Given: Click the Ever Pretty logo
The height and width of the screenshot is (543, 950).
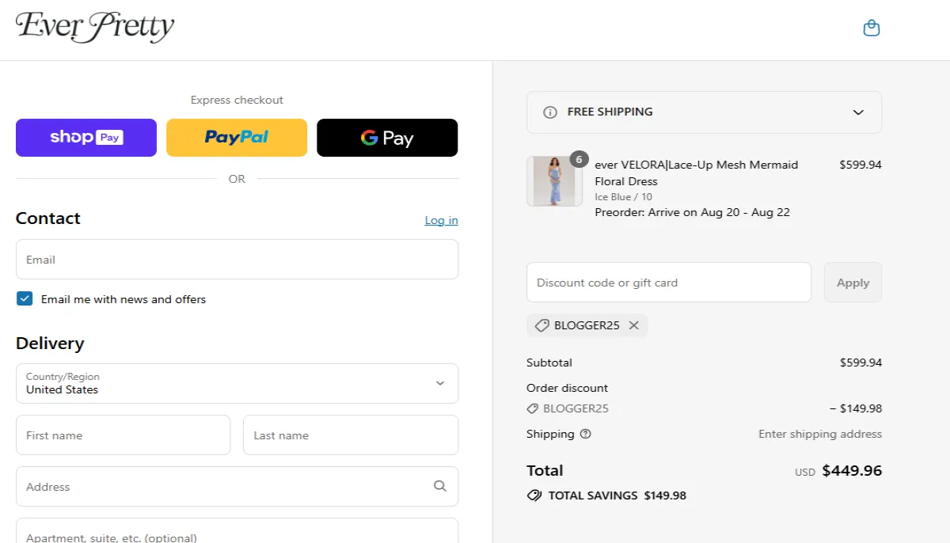Looking at the screenshot, I should (x=93, y=28).
